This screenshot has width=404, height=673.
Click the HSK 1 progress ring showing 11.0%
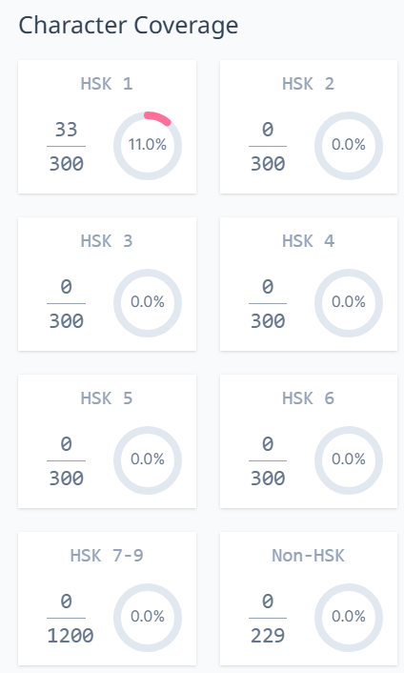tap(147, 146)
